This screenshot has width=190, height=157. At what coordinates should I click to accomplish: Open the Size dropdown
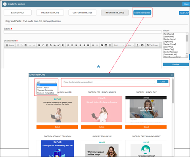[x=131, y=45]
